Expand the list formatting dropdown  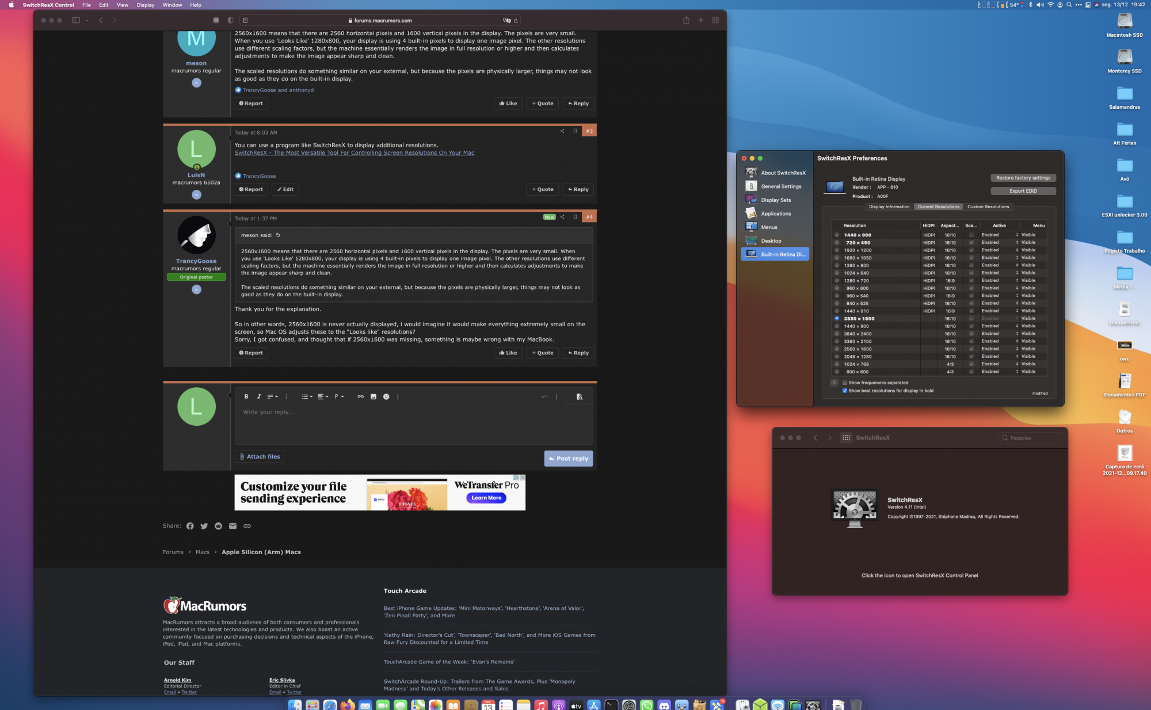(307, 396)
